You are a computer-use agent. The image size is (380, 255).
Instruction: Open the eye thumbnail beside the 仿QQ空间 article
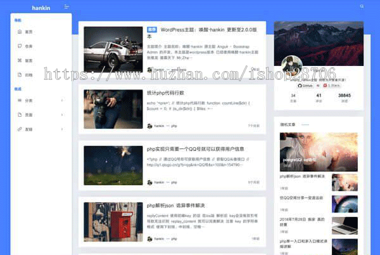pyautogui.click(x=345, y=204)
